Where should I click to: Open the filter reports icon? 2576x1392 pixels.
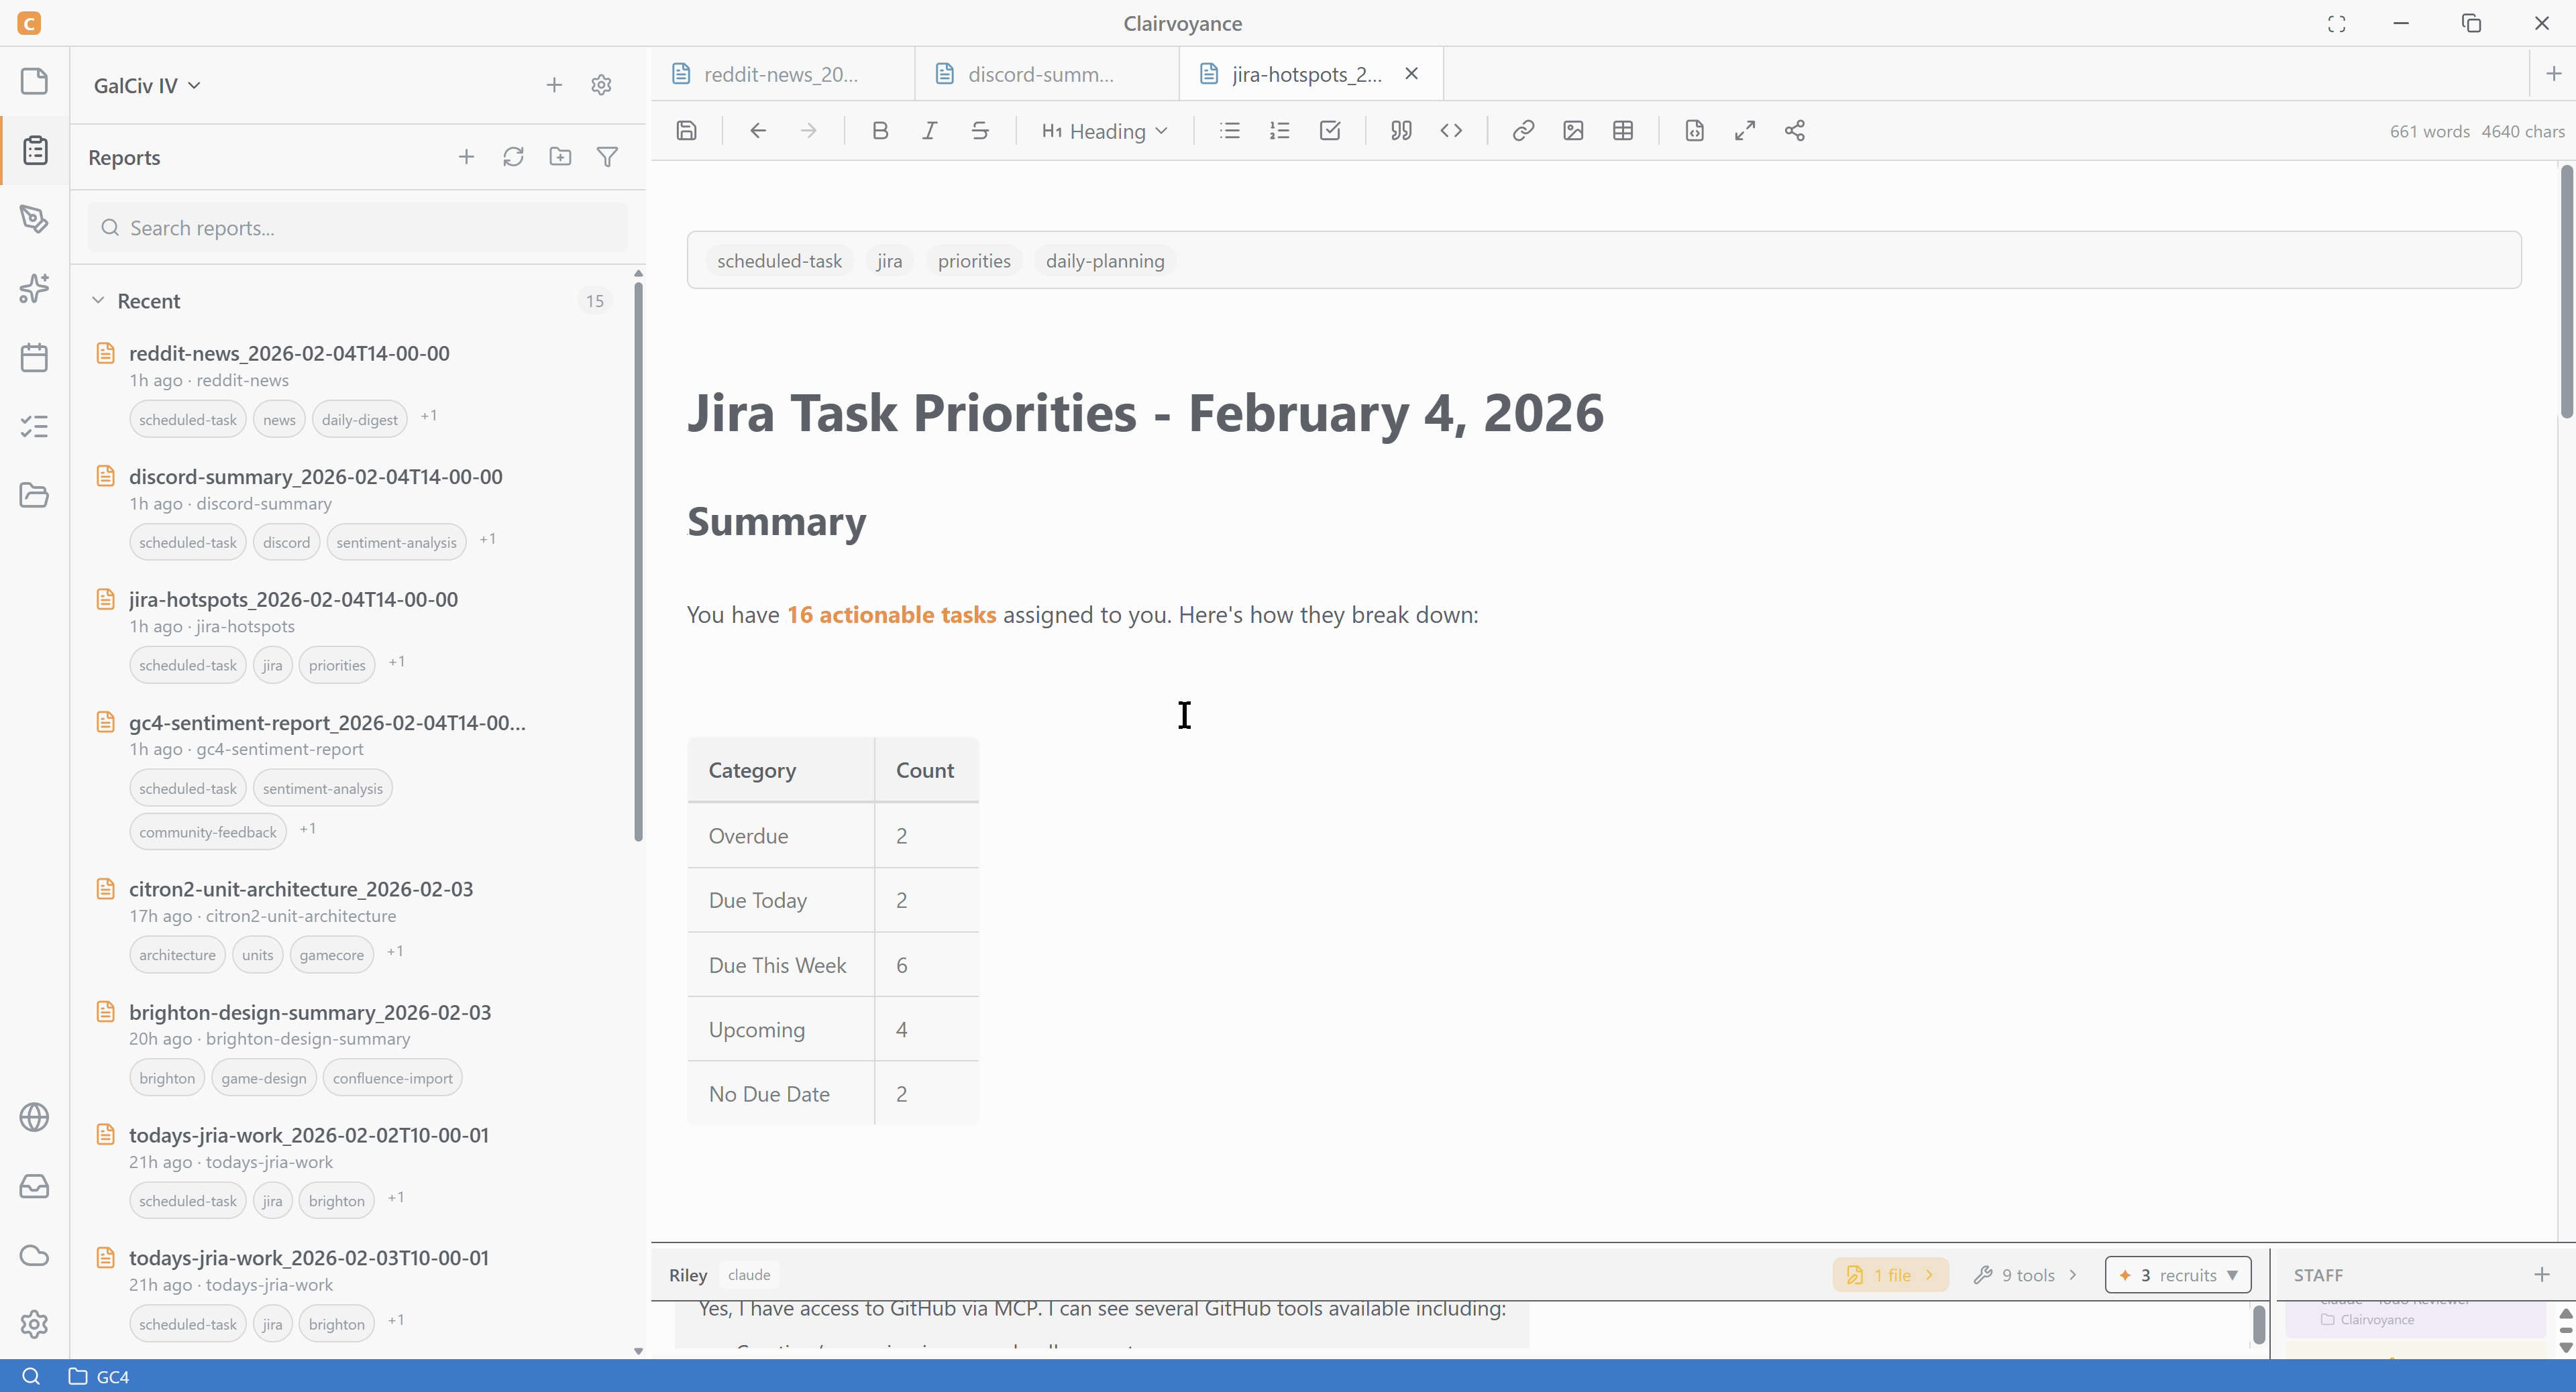click(x=607, y=157)
